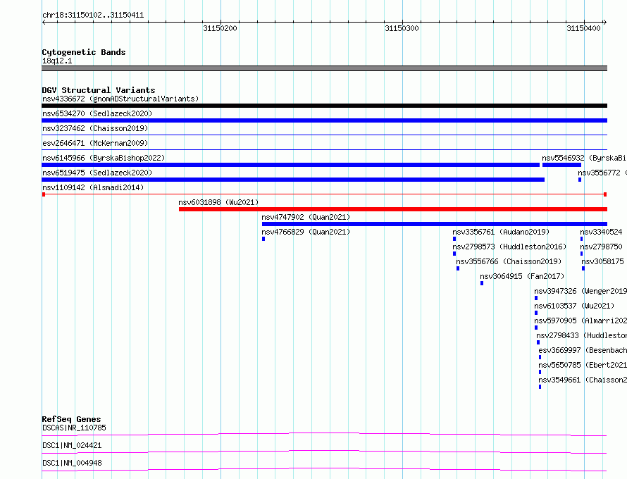Click the nsv5970905 (Almarri) marker
Viewport: 627px width, 479px height.
pos(536,328)
